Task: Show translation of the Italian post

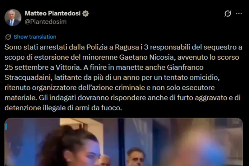Action: (x=35, y=37)
